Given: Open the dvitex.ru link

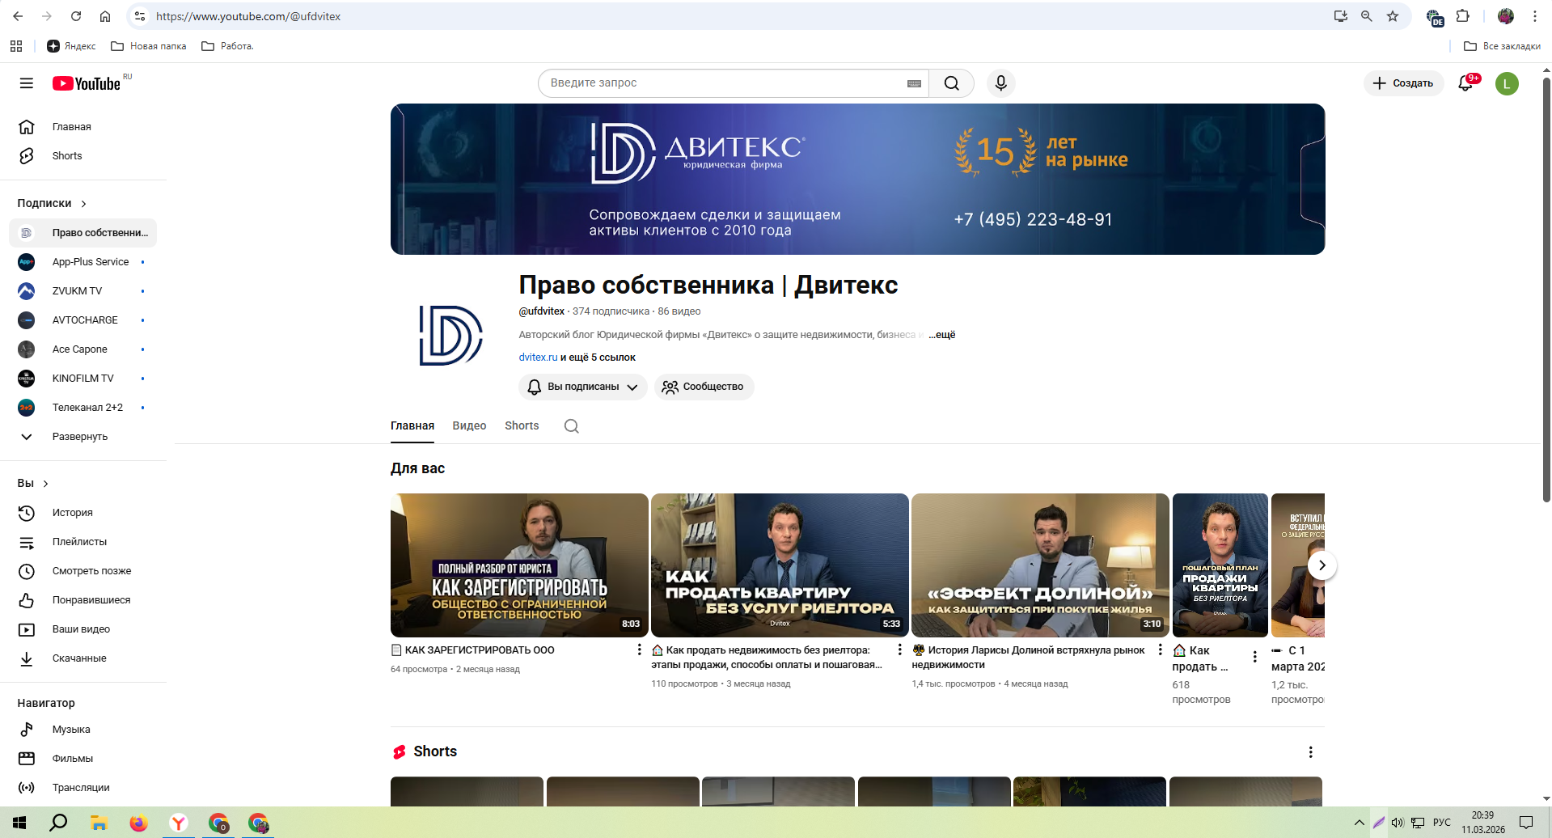Looking at the screenshot, I should 538,358.
